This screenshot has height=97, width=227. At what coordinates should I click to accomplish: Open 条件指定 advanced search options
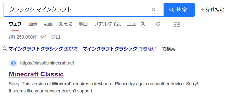212,10
